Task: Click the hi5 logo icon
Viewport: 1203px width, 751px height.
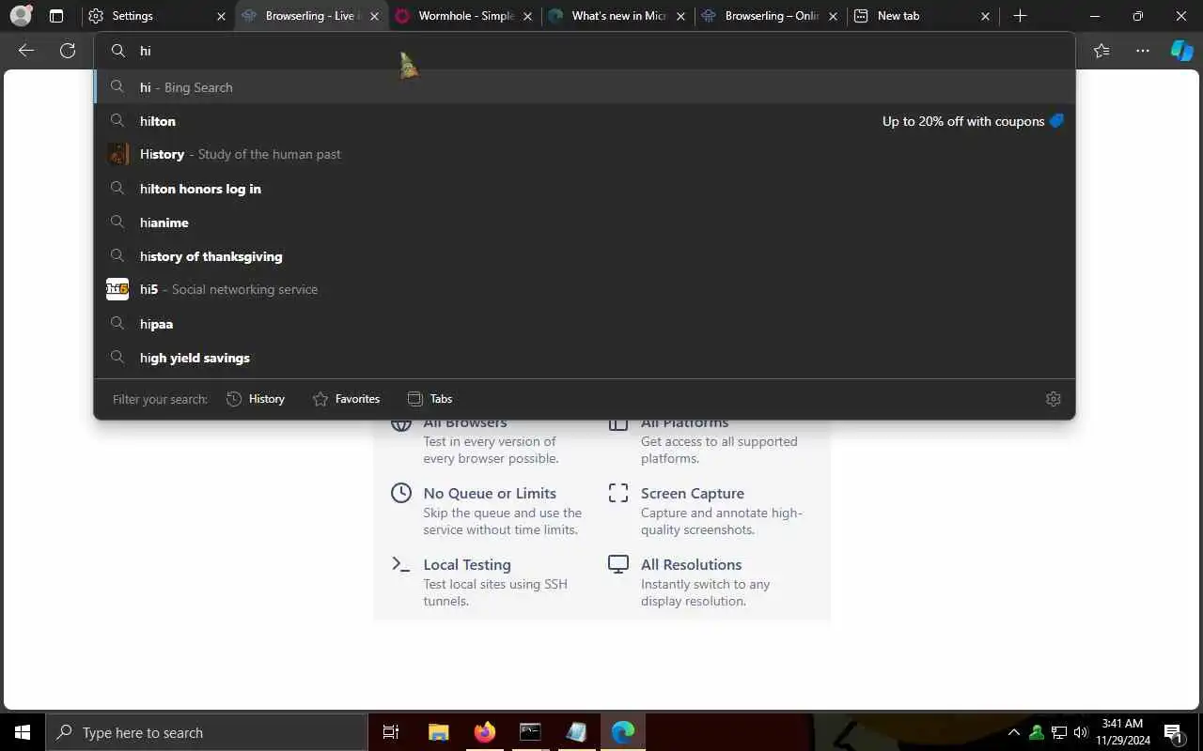Action: (117, 289)
